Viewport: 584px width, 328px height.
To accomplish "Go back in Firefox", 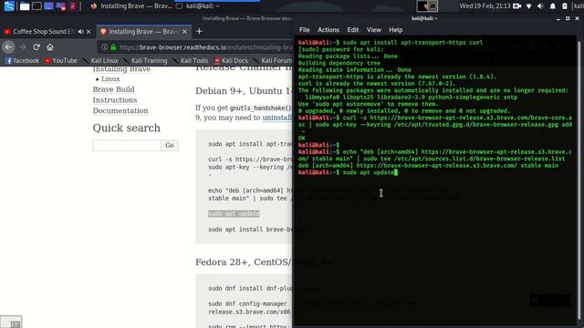I will pos(8,47).
